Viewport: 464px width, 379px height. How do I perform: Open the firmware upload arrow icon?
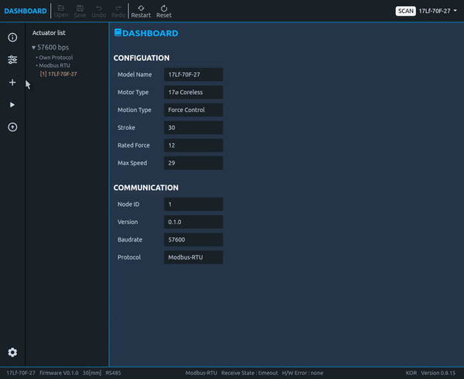tap(12, 127)
